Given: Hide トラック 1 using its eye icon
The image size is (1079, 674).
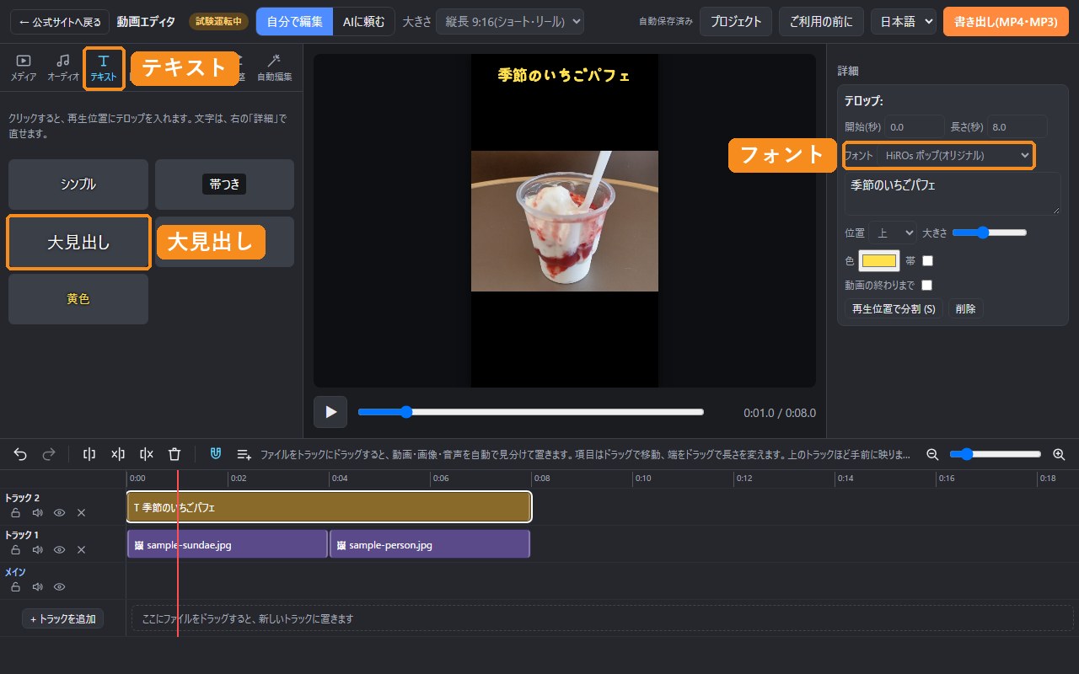Looking at the screenshot, I should click(59, 549).
